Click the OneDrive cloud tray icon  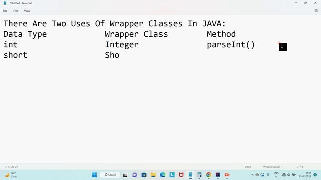tap(257, 175)
